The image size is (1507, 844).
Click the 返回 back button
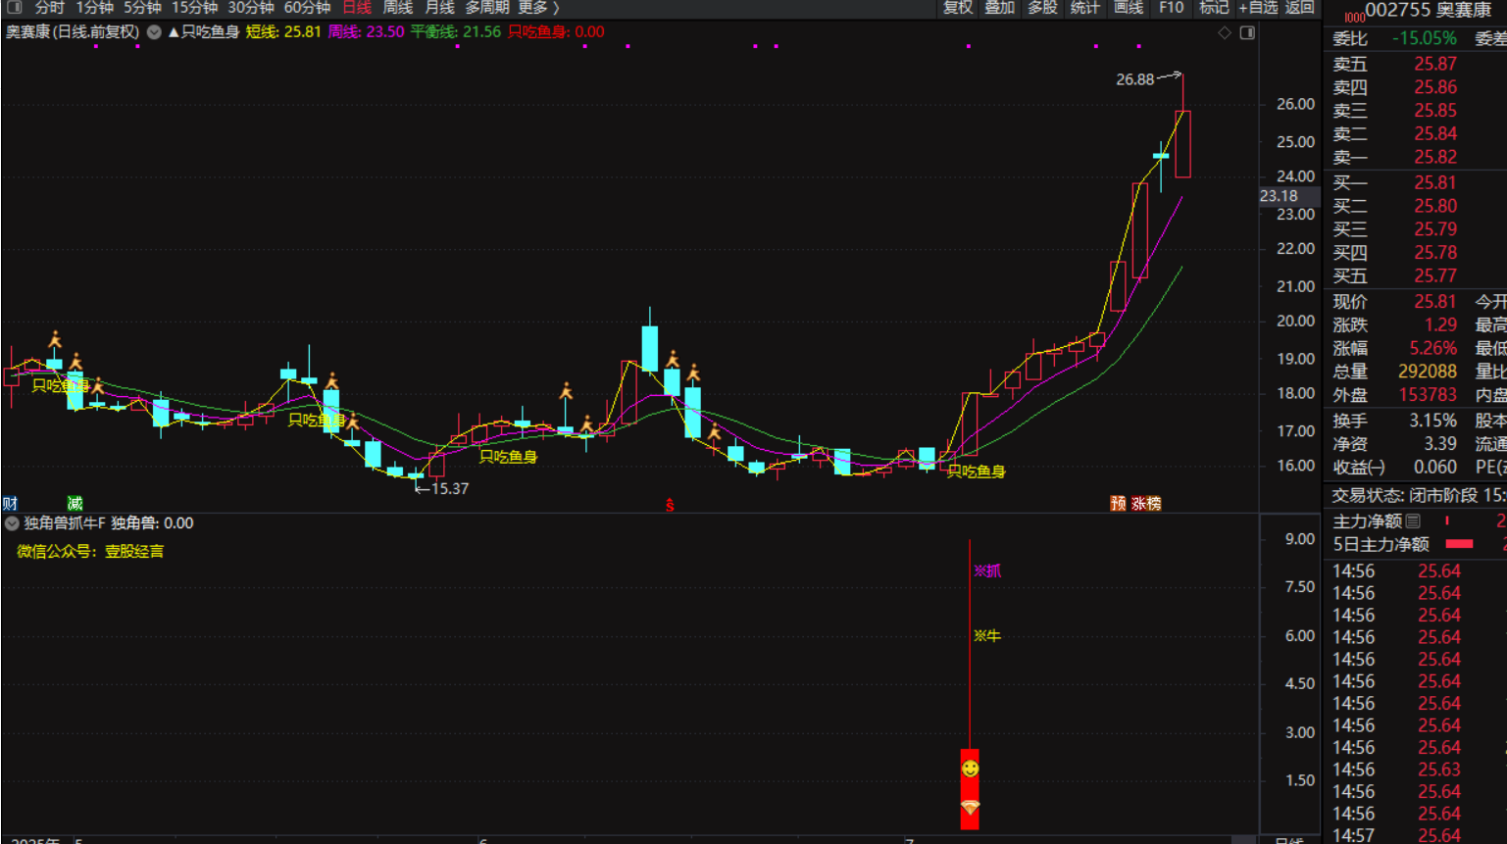[1300, 8]
